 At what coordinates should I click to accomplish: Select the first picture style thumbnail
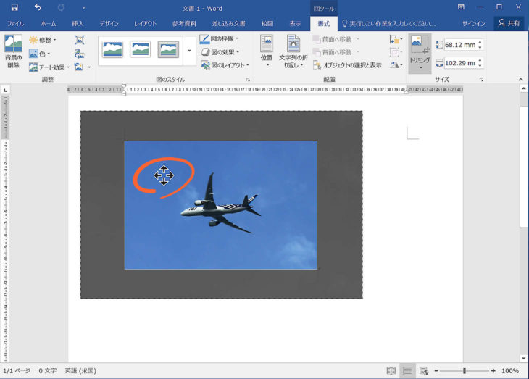click(x=113, y=49)
